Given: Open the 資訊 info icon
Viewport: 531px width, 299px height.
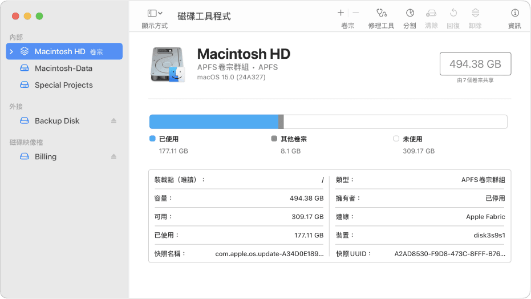Looking at the screenshot, I should [x=514, y=13].
